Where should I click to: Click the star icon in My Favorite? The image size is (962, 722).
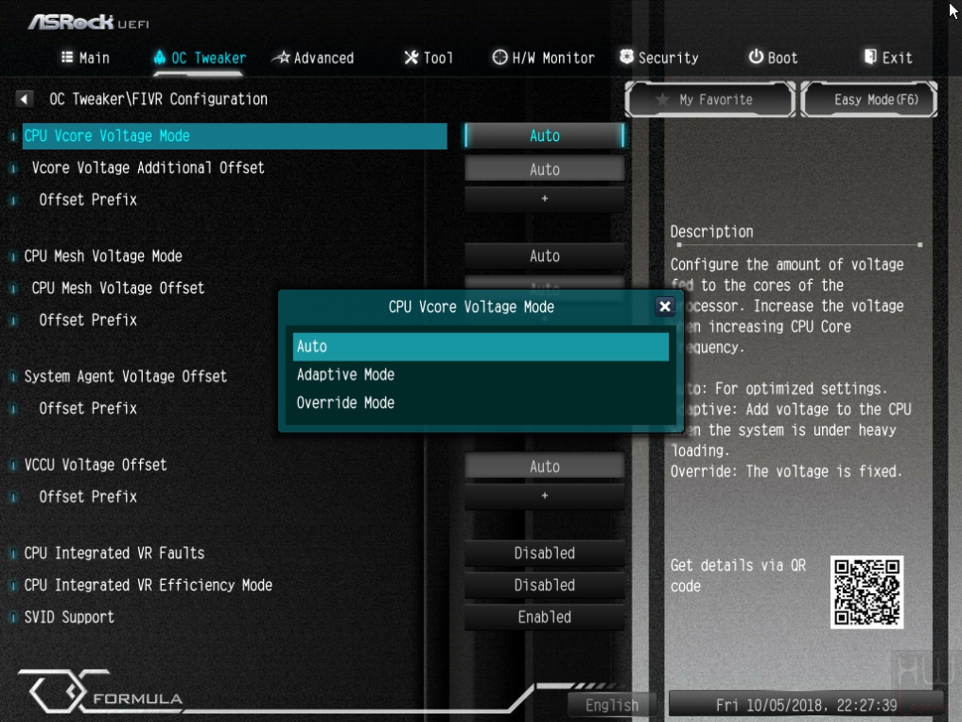662,99
